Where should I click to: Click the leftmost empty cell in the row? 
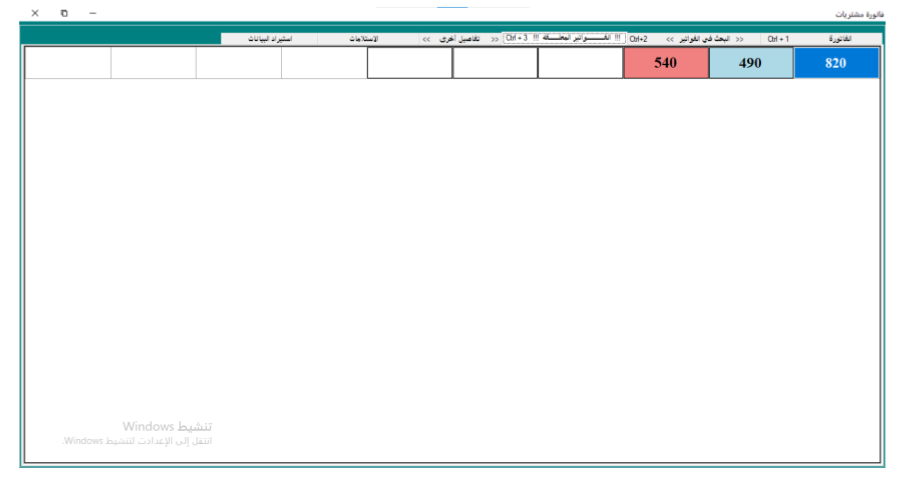[68, 62]
